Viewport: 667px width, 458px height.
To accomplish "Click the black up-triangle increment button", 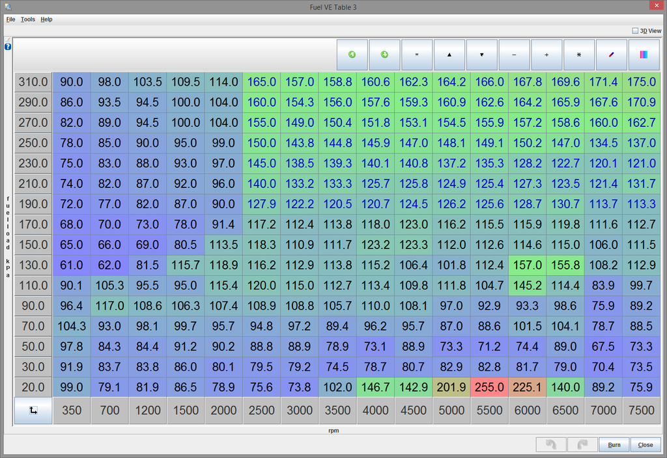I will coord(449,55).
